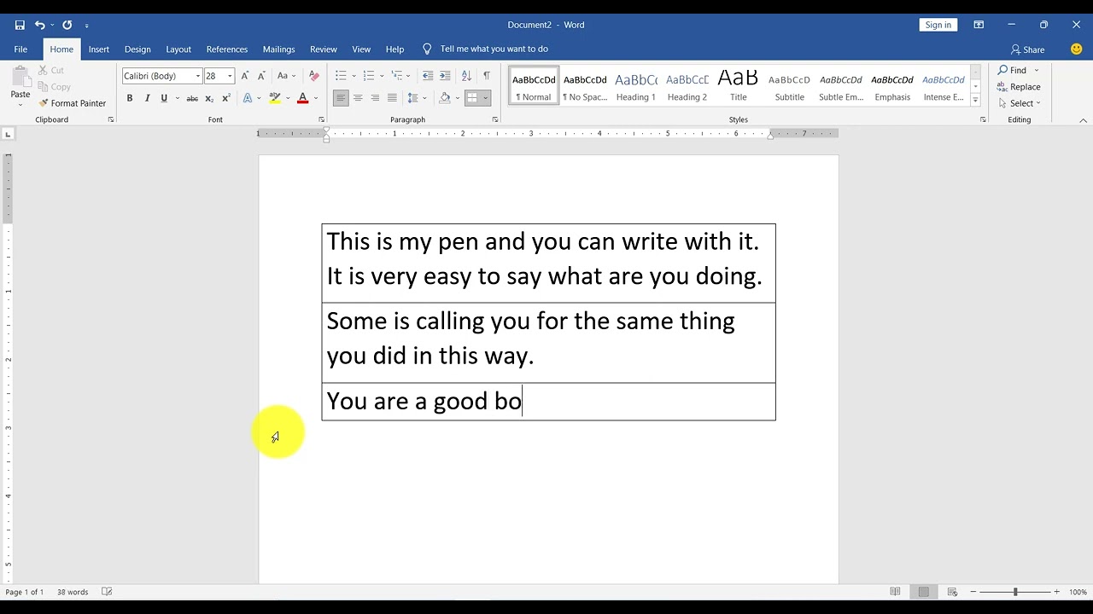Toggle Bold formatting
Image resolution: width=1093 pixels, height=614 pixels.
pyautogui.click(x=130, y=98)
